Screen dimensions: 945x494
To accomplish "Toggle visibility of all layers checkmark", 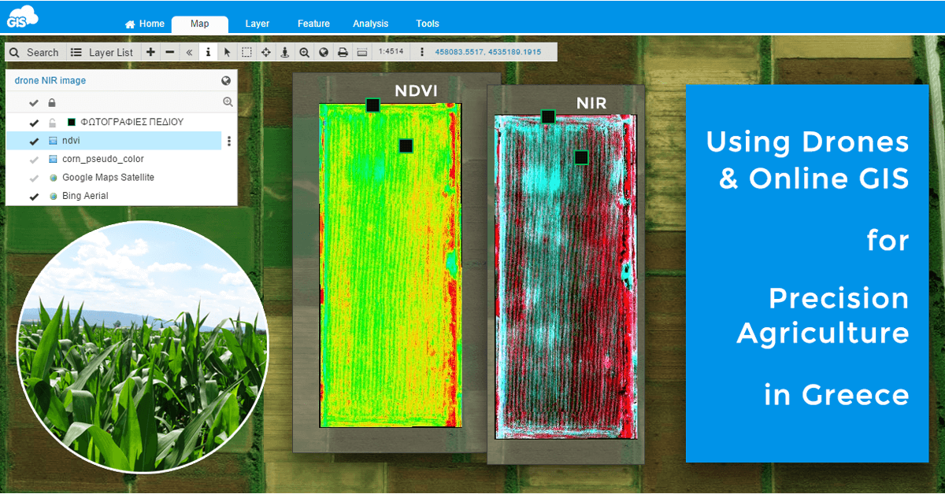I will tap(34, 103).
